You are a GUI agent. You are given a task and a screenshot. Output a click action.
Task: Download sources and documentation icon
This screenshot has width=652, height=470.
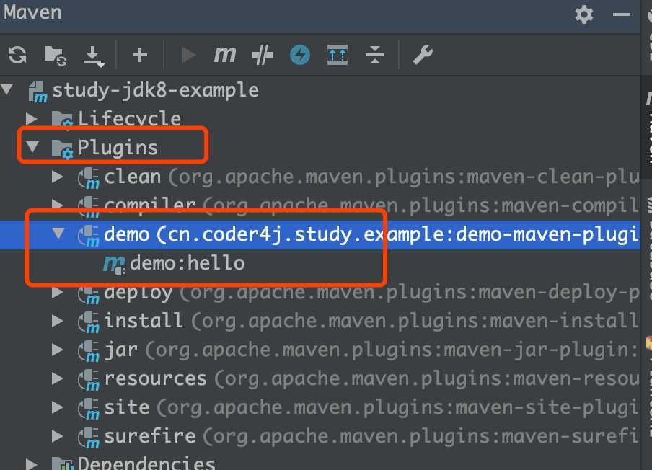tap(93, 56)
